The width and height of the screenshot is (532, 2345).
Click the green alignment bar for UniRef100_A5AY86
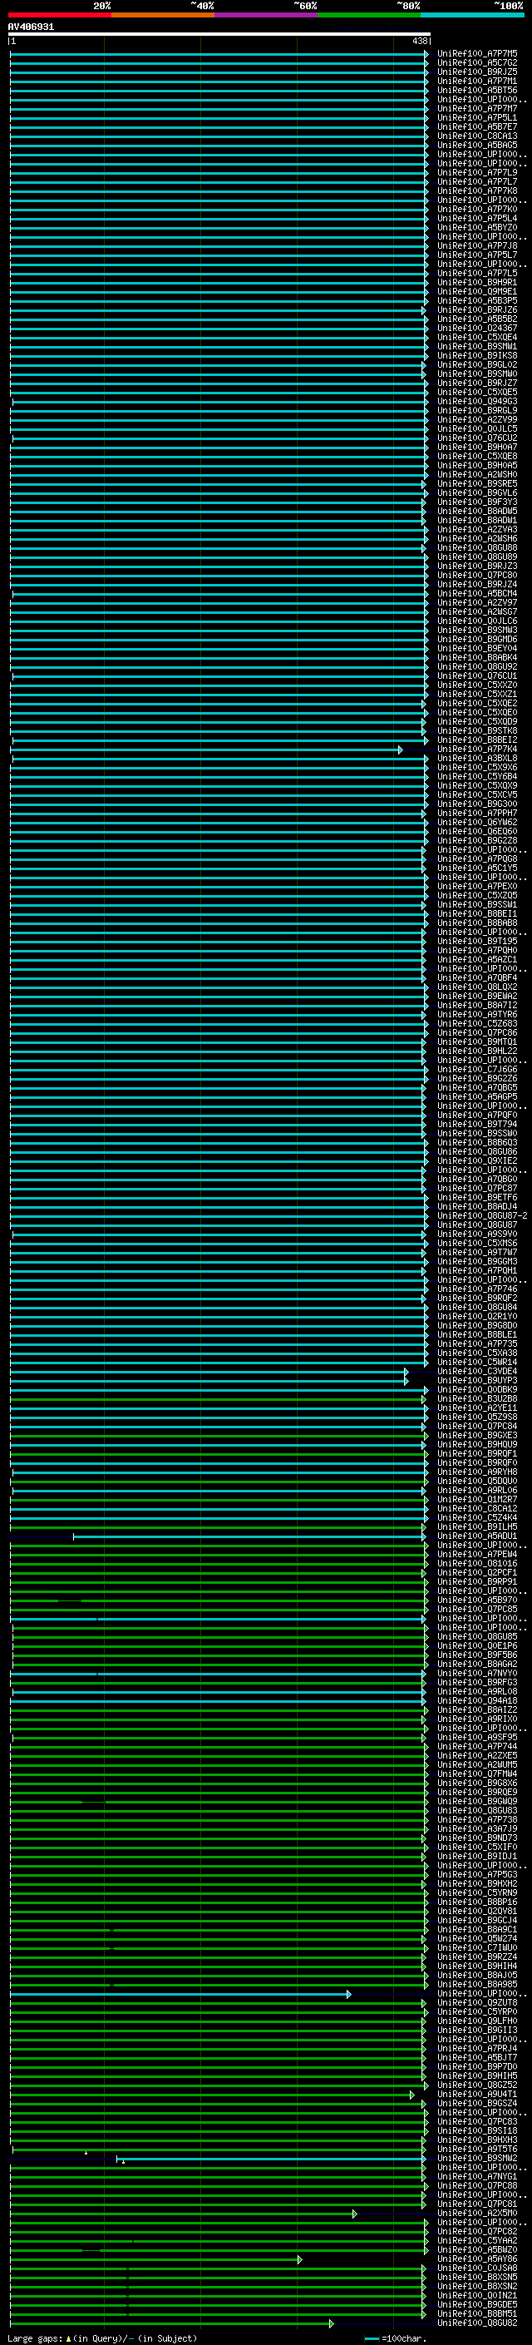click(x=155, y=2258)
